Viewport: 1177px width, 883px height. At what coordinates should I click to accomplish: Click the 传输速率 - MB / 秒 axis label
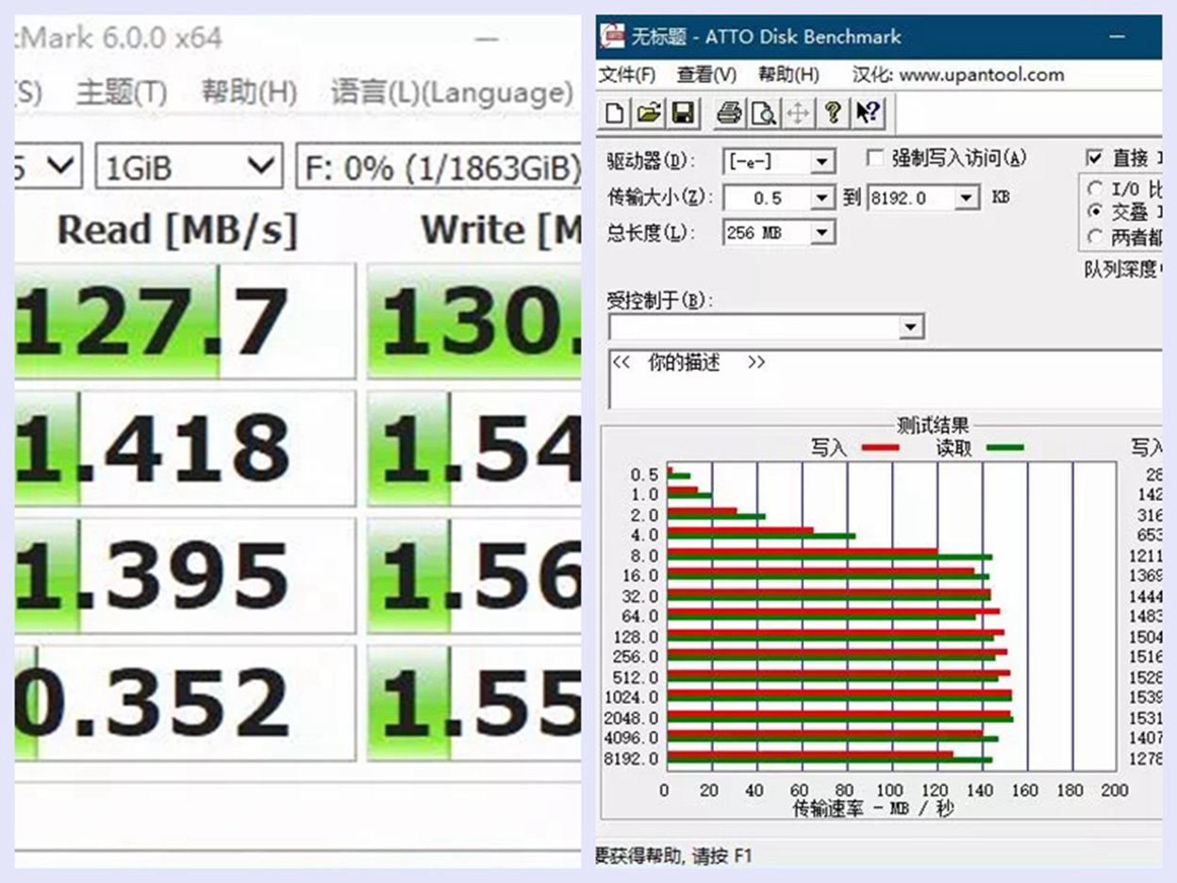click(x=873, y=808)
